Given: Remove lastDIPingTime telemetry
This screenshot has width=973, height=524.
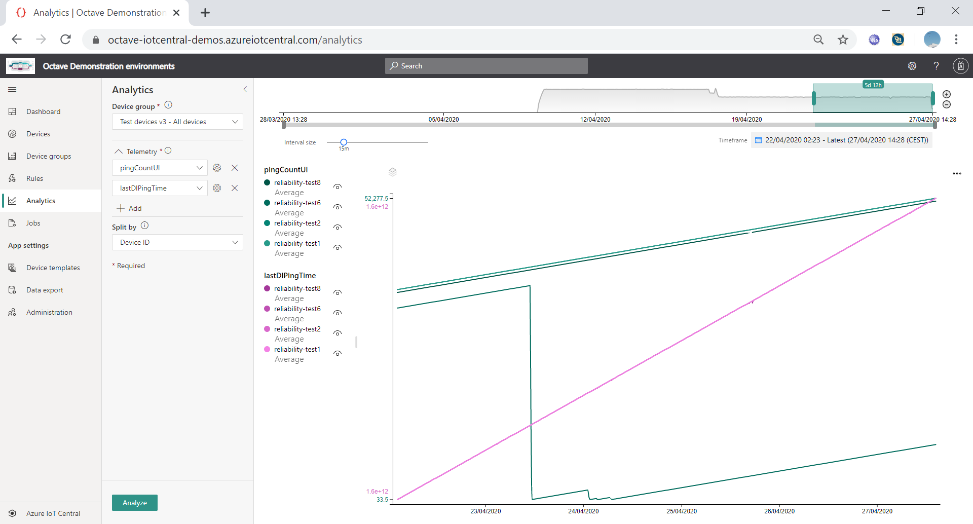Looking at the screenshot, I should [235, 188].
